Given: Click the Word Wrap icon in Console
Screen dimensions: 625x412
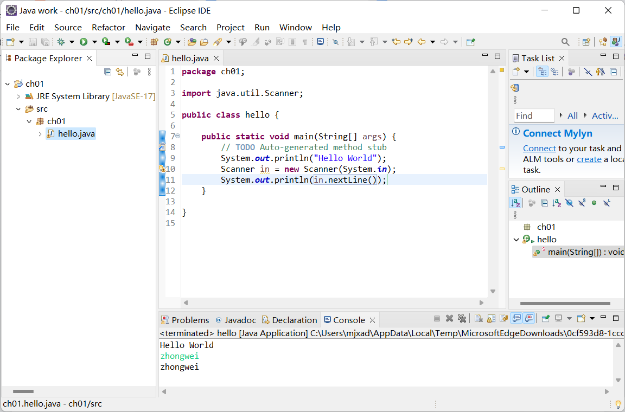Looking at the screenshot, I should [x=504, y=318].
